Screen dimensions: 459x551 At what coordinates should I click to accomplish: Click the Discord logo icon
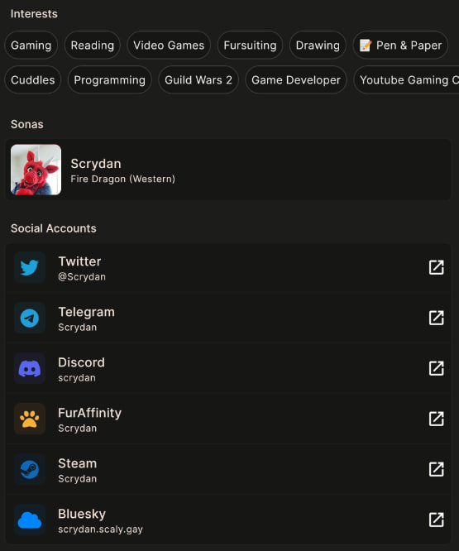click(30, 368)
